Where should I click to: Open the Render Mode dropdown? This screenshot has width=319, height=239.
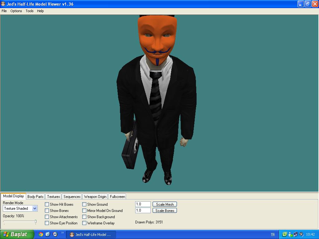click(35, 209)
